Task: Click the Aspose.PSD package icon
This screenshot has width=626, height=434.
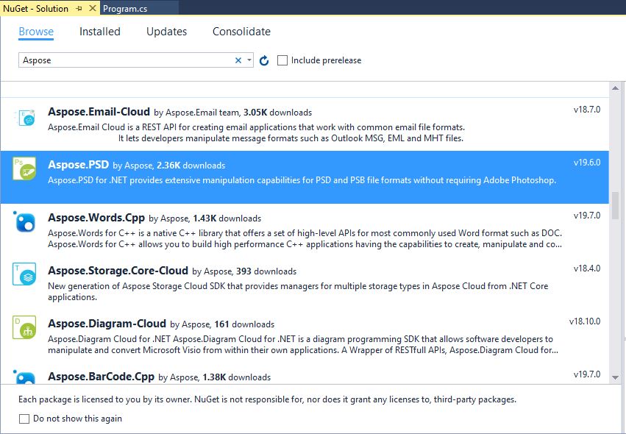Action: (24, 168)
